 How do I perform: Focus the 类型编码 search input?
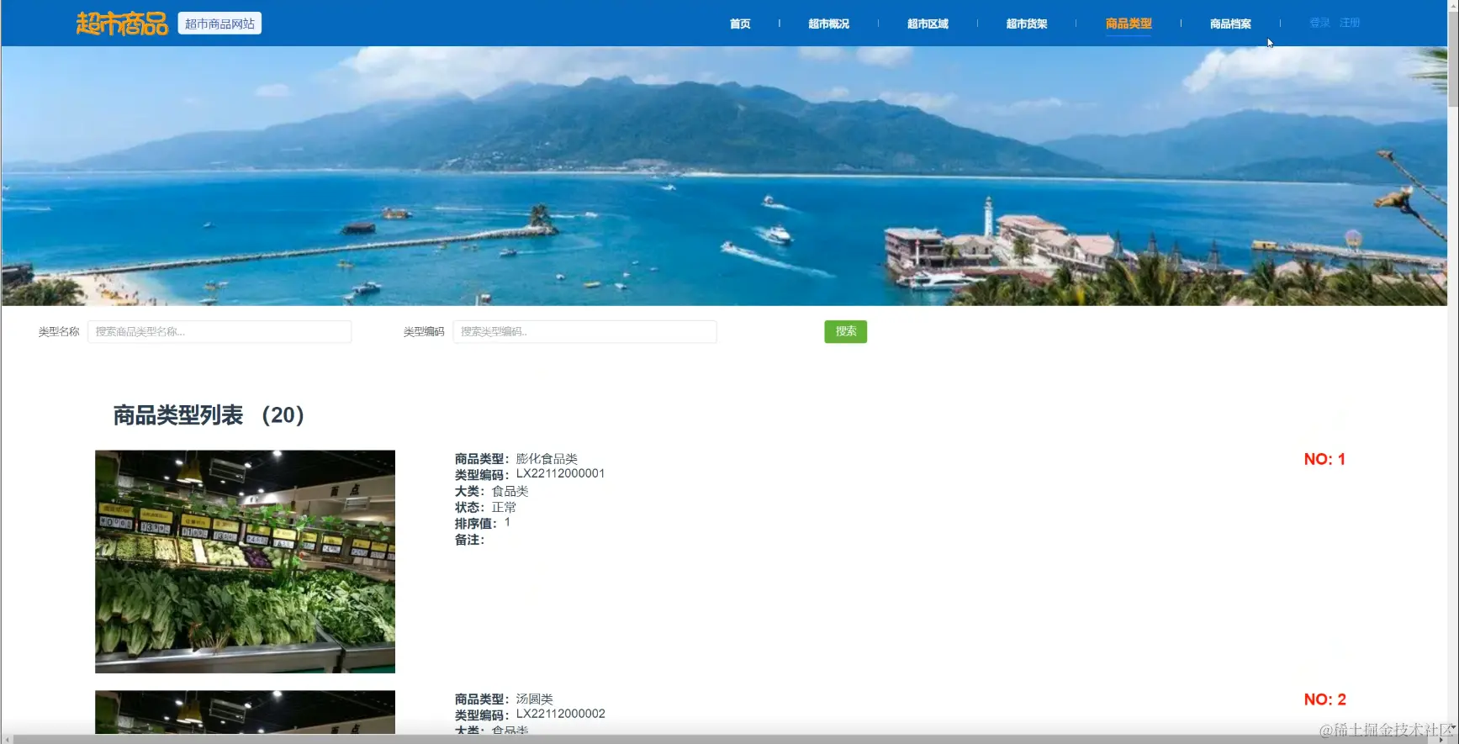[584, 331]
